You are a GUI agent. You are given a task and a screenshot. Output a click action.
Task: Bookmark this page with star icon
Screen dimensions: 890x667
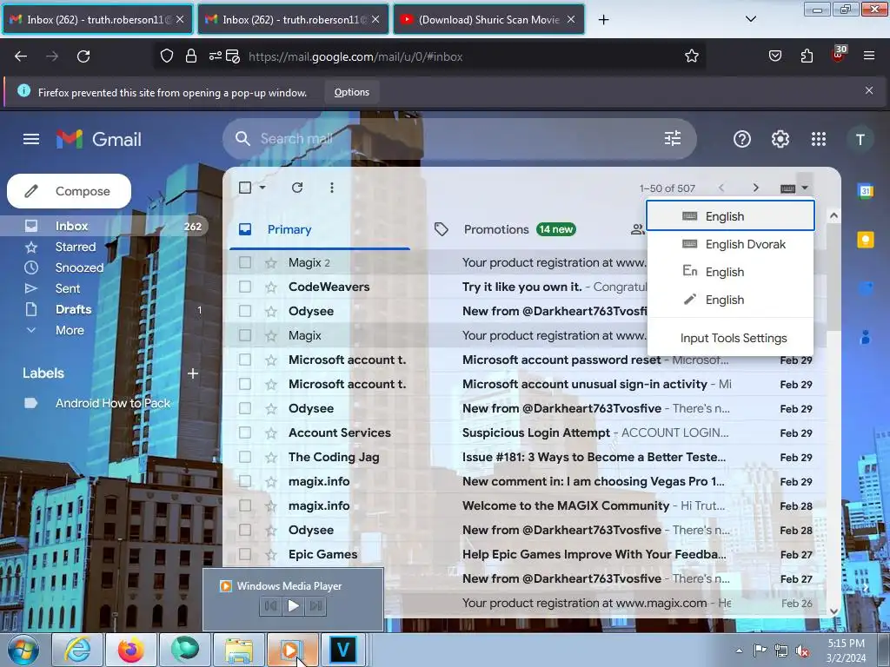pyautogui.click(x=691, y=56)
